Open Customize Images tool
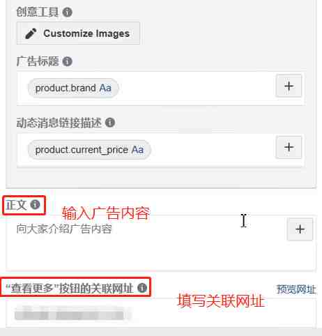This screenshot has height=336, width=322. coord(78,33)
